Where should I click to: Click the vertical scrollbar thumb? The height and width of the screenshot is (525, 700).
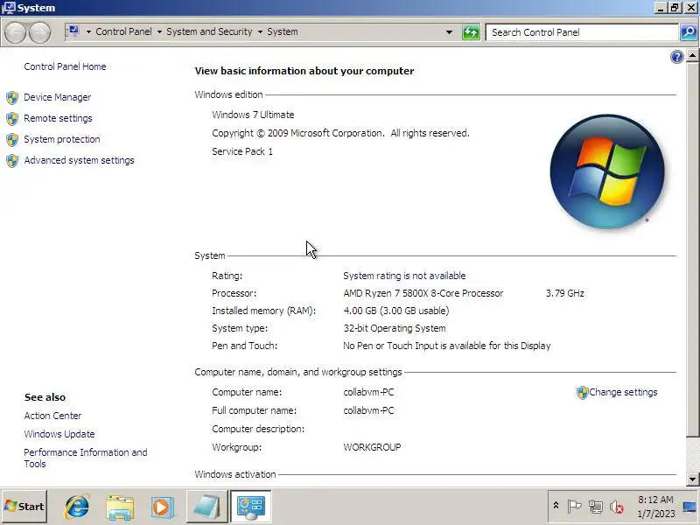(x=692, y=249)
